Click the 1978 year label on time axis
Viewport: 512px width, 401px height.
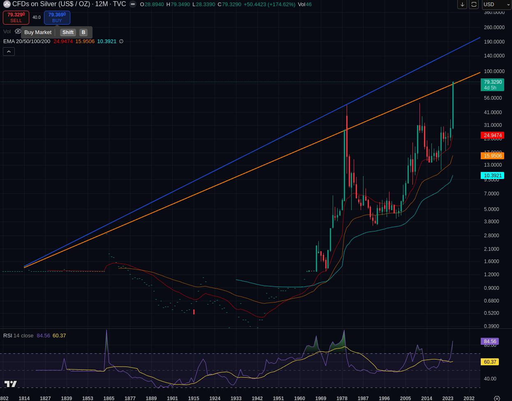coord(342,398)
